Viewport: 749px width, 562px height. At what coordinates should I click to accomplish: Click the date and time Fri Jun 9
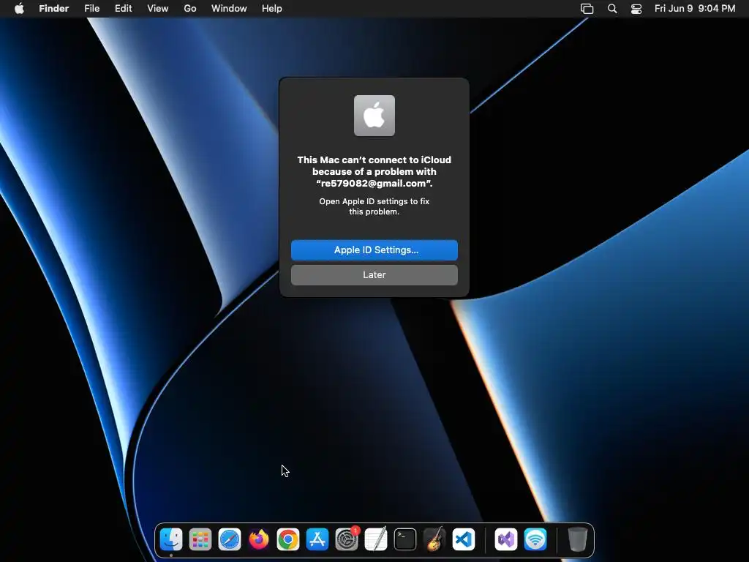(695, 9)
